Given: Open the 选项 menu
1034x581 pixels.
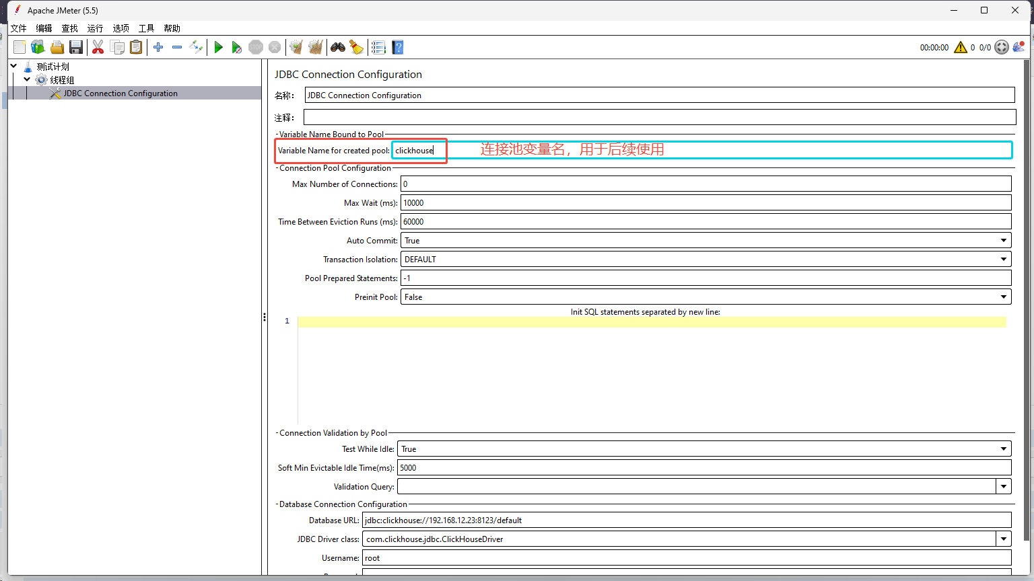Looking at the screenshot, I should point(121,28).
